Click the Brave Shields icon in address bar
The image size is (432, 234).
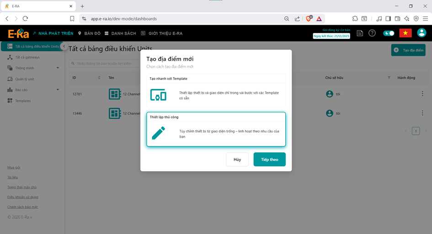309,19
